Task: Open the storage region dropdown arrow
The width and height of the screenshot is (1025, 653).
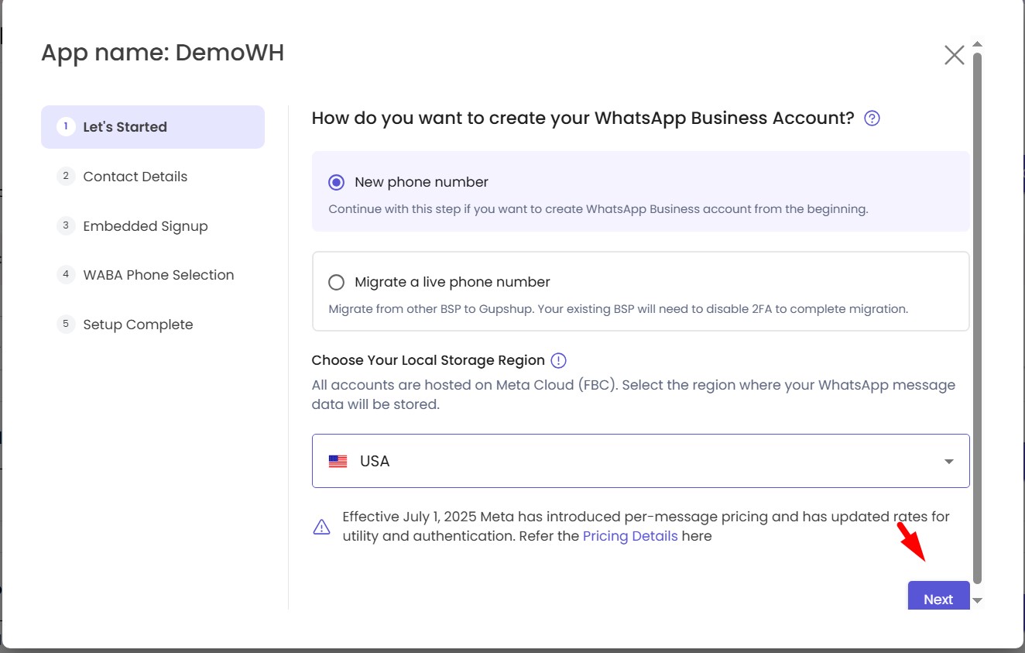Action: coord(948,462)
